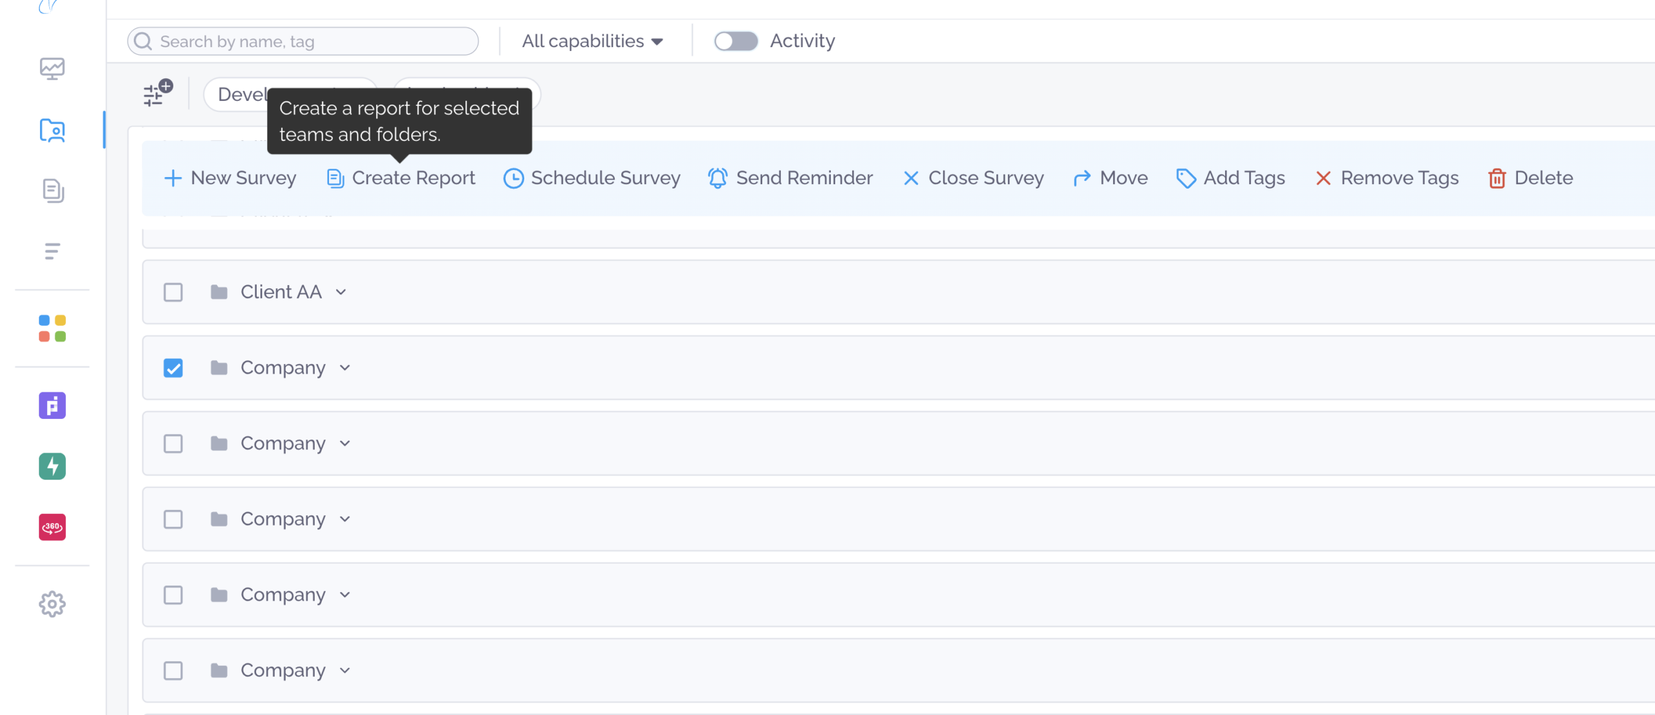Open the All capabilities dropdown
Viewport: 1655px width, 715px height.
592,41
